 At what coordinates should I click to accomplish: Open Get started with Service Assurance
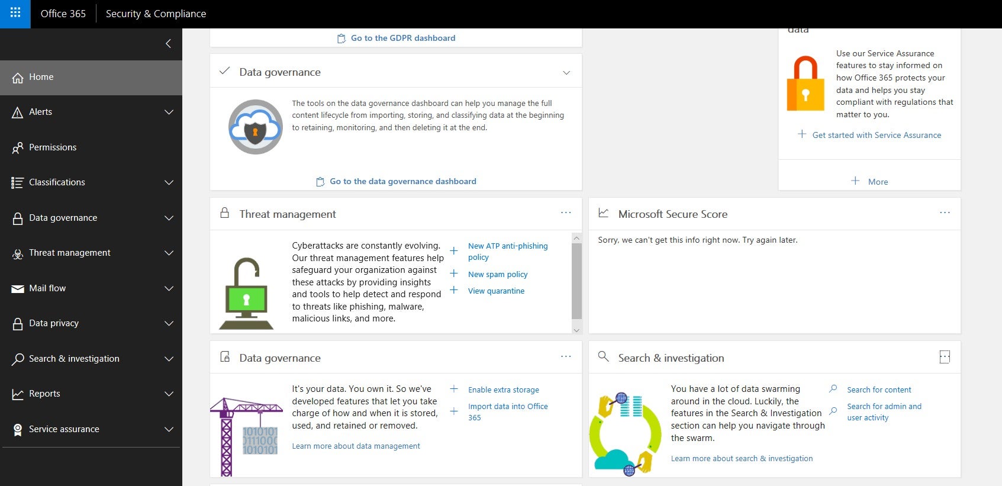click(x=877, y=135)
